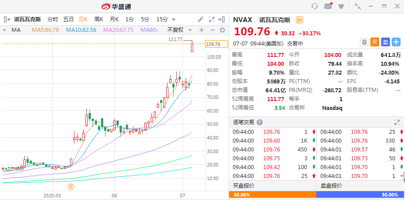Click 2020-05 date axis label
This screenshot has width=405, height=200.
52,196
